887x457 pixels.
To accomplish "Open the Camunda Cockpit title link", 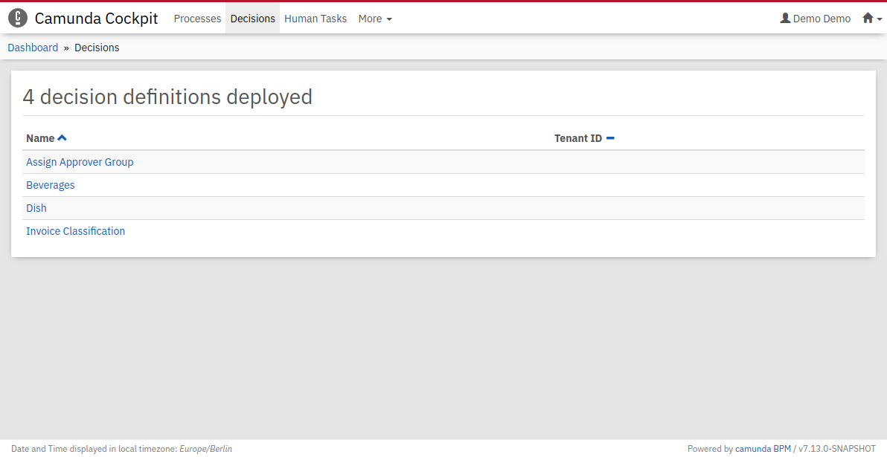I will click(96, 19).
